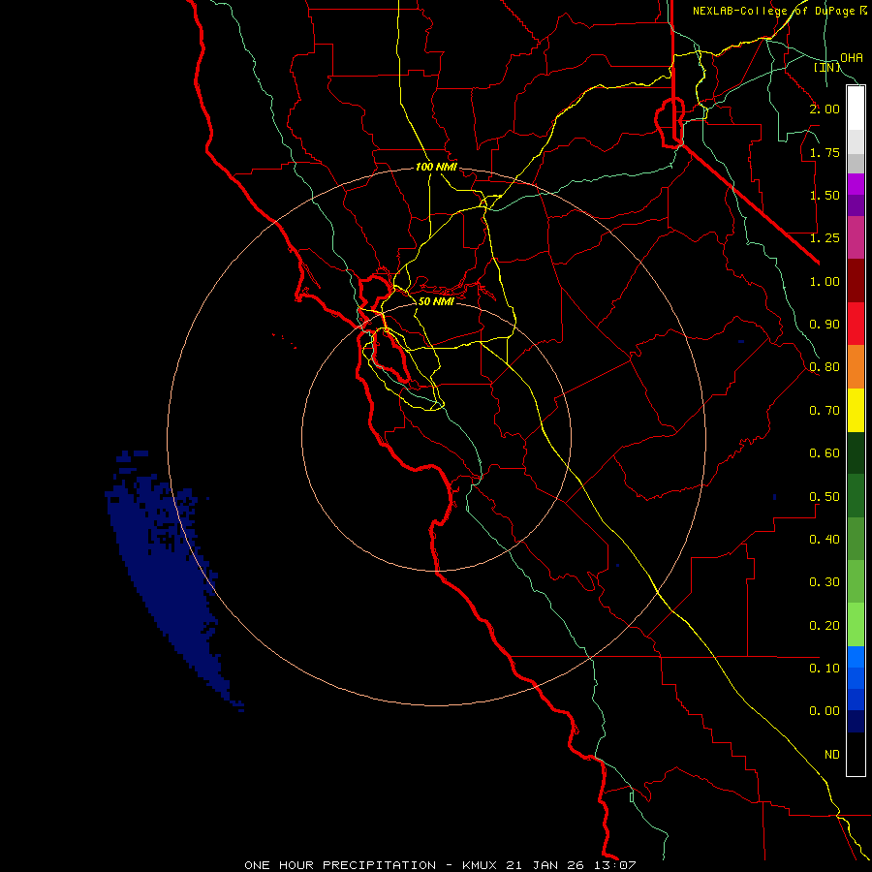Click the 0.10 scale value
This screenshot has height=872, width=872.
point(825,669)
